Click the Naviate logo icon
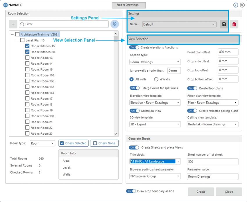The image size is (247, 202). tap(5, 5)
